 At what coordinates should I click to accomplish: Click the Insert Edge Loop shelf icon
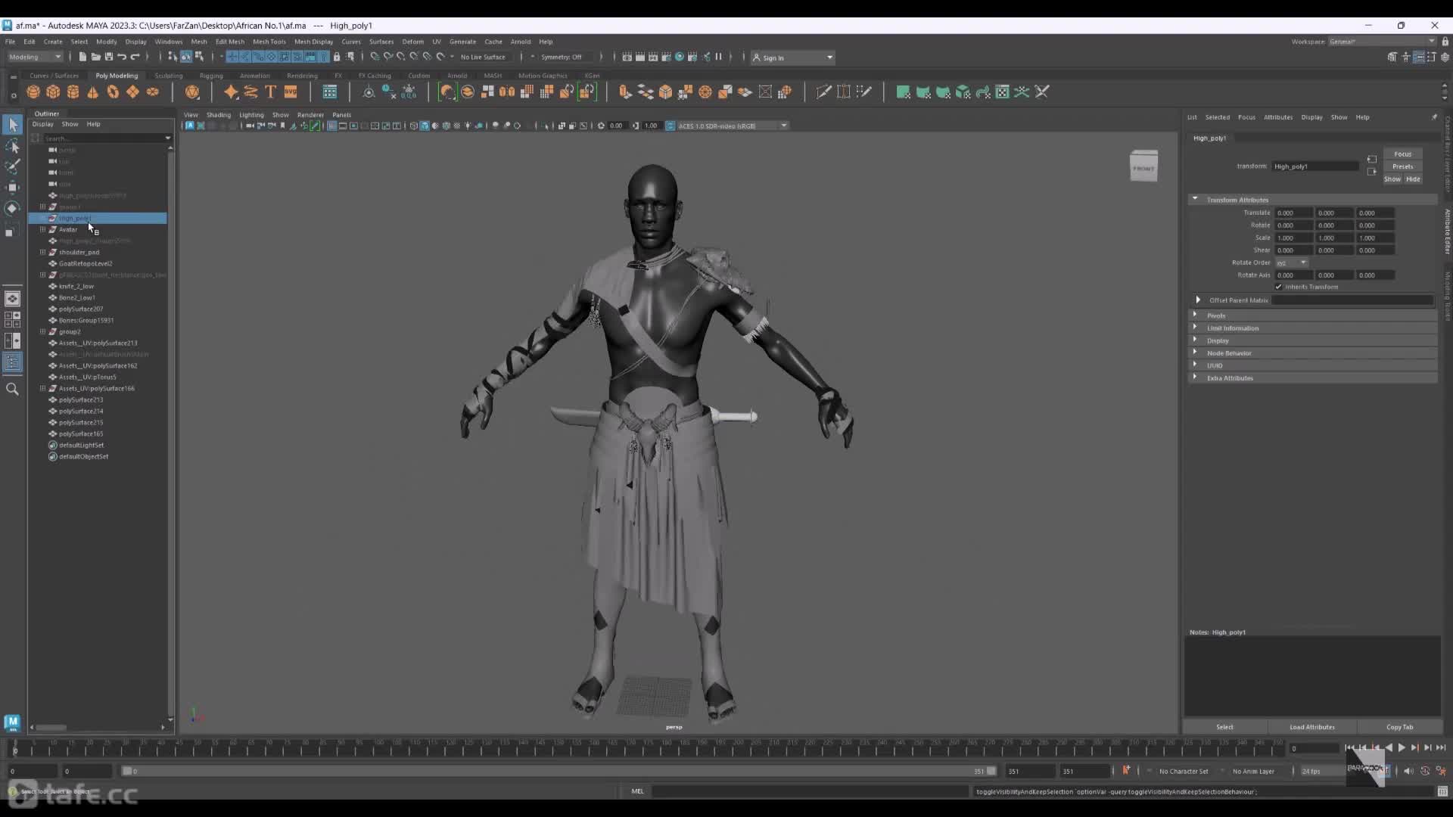tap(843, 92)
